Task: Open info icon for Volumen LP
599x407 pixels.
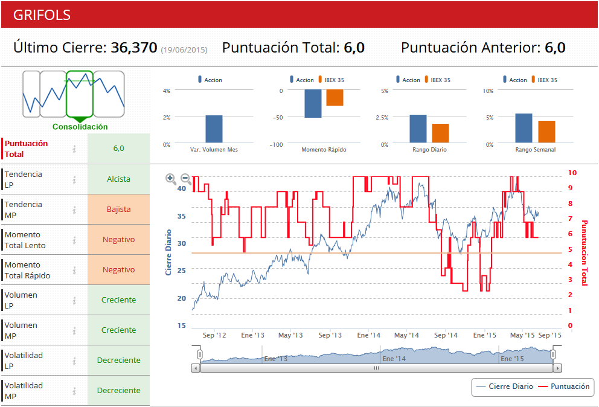Action: click(x=74, y=300)
